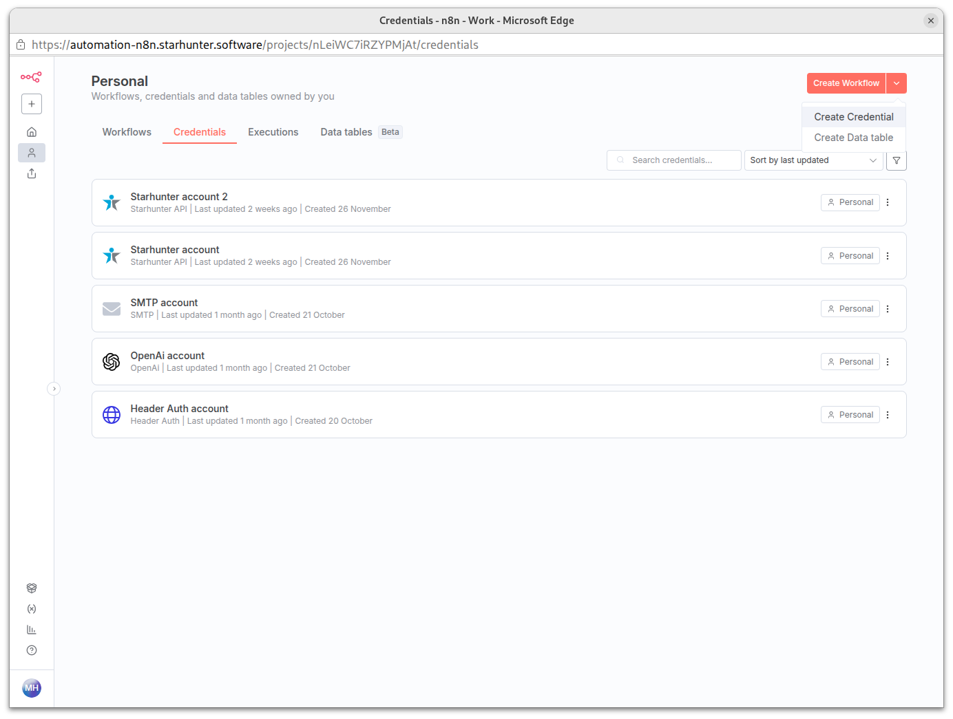Viewport: 953px width, 719px height.
Task: Click the Beta label beside Data tables
Action: (390, 132)
